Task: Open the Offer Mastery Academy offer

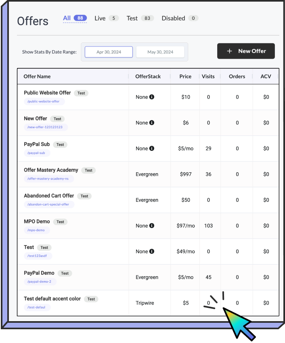Action: point(51,170)
